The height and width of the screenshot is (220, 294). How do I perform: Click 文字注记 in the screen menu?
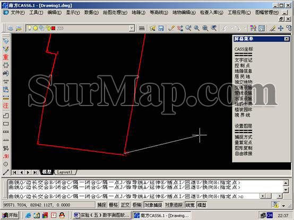244,60
